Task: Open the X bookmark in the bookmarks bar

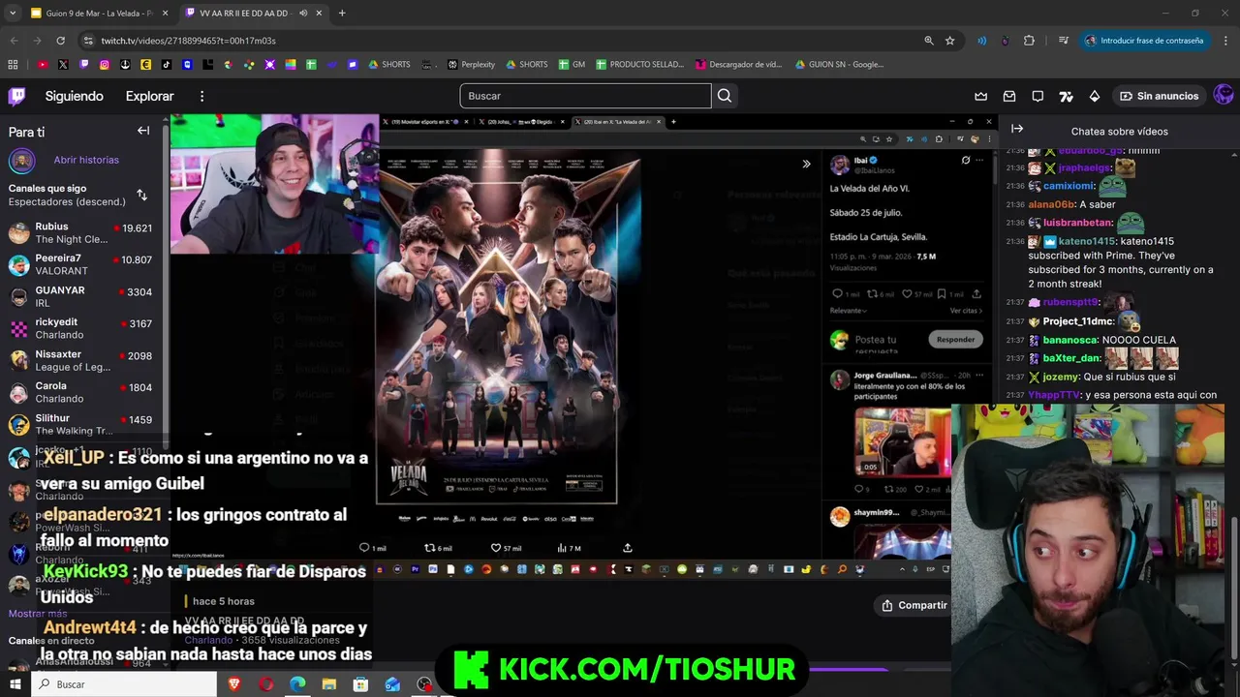Action: [x=63, y=65]
